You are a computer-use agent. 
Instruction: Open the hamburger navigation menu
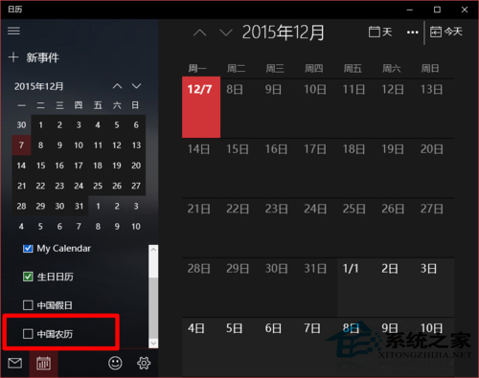pyautogui.click(x=13, y=31)
